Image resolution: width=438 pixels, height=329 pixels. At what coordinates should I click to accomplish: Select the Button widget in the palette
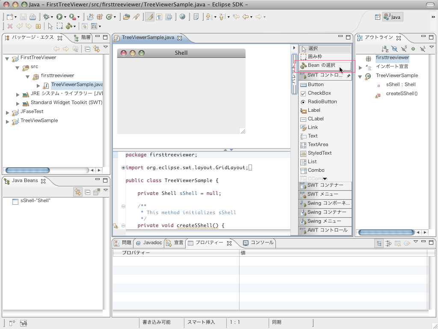point(325,84)
